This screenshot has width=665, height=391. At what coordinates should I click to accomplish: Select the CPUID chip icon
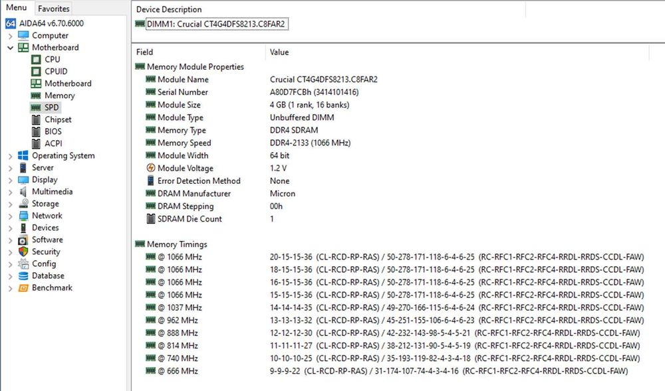(36, 71)
